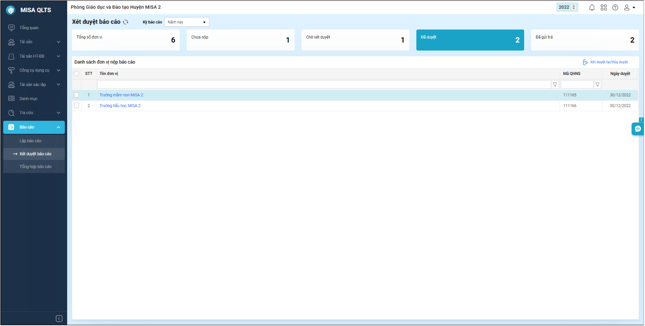
Task: Expand the Tài sản xác lập chevron
Action: point(58,84)
